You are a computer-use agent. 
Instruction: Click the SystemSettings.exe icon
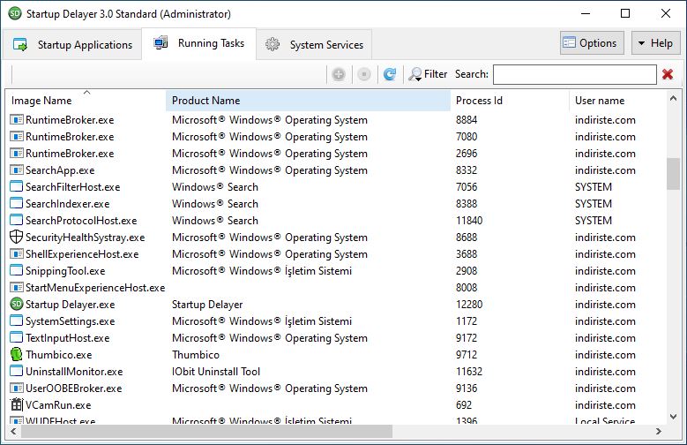click(x=16, y=321)
